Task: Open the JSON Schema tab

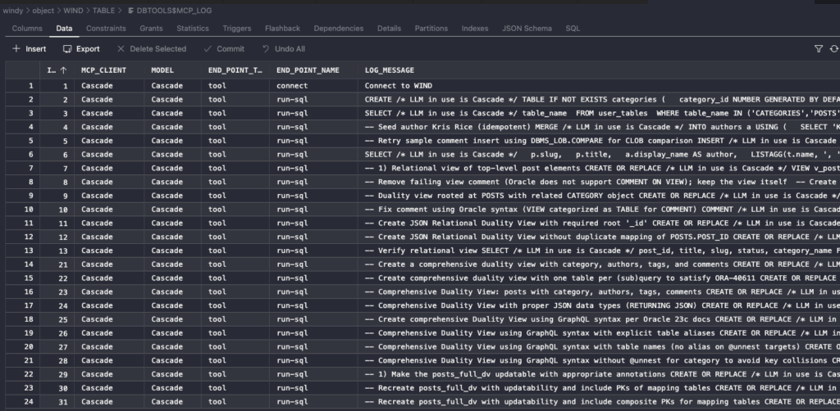Action: (x=527, y=29)
